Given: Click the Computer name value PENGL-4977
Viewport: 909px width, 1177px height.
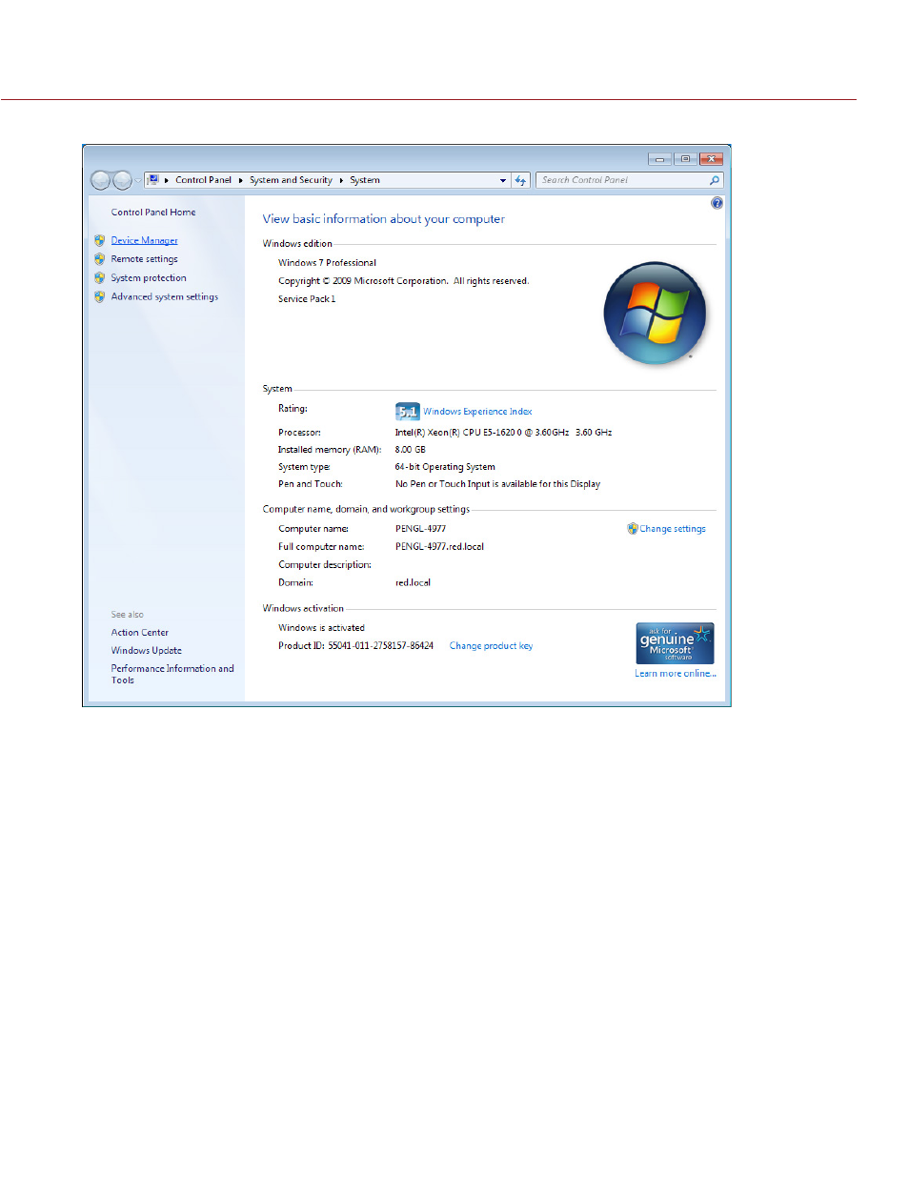Looking at the screenshot, I should 420,529.
